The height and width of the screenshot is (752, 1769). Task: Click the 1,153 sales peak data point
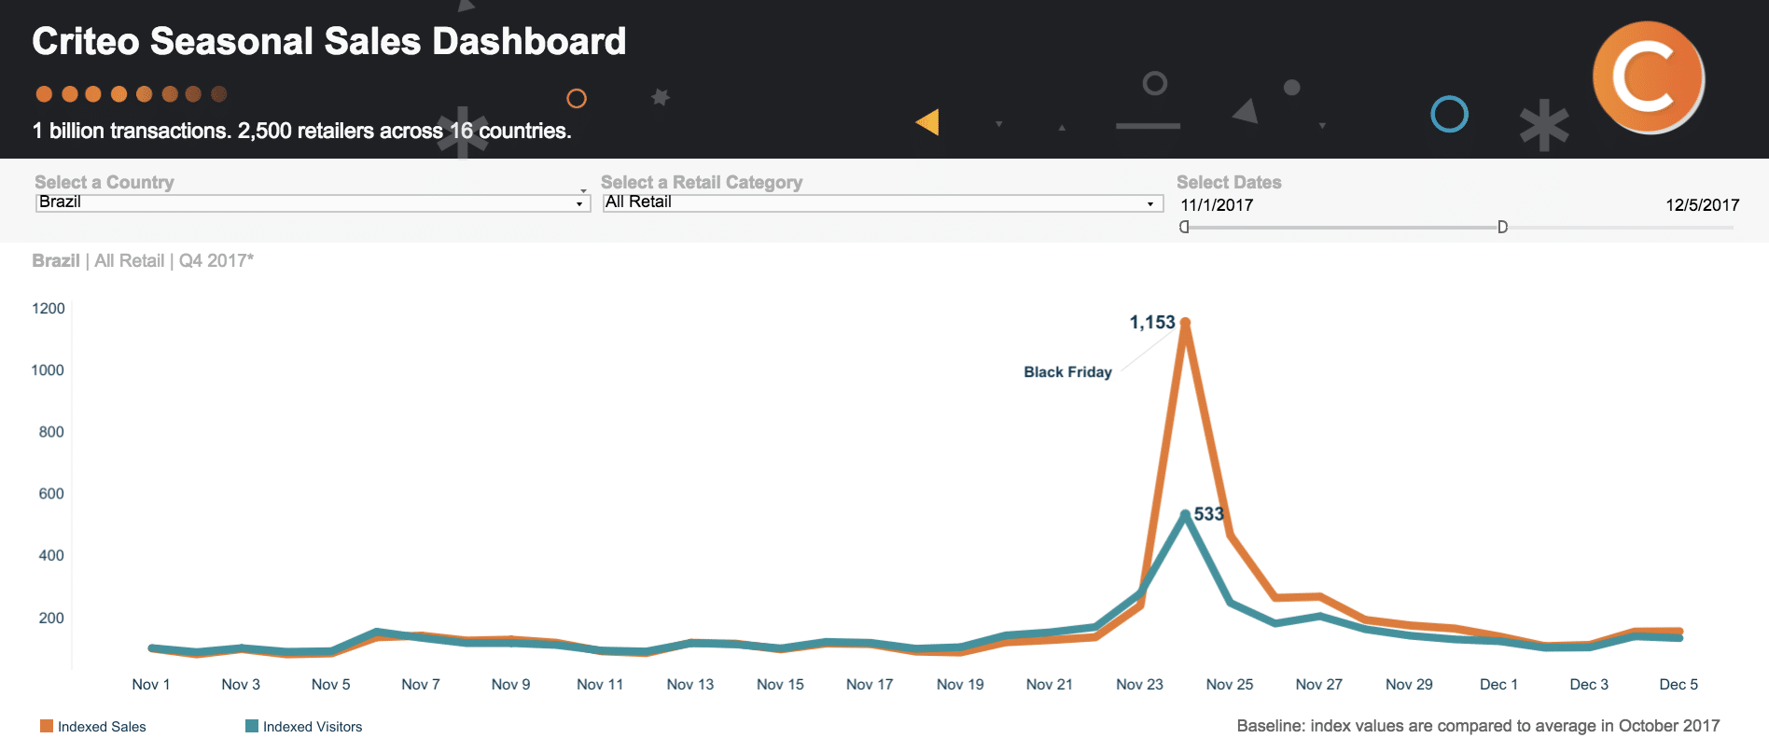click(x=1185, y=323)
